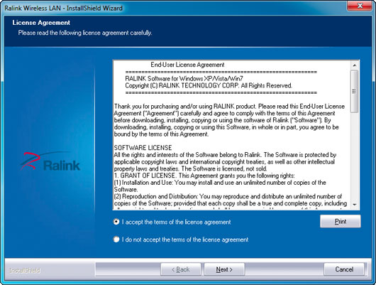Viewport: 376px width, 285px height.
Task: Click 'RALINK Software for Windows XP/Vista/Win7' line
Action: coord(184,79)
